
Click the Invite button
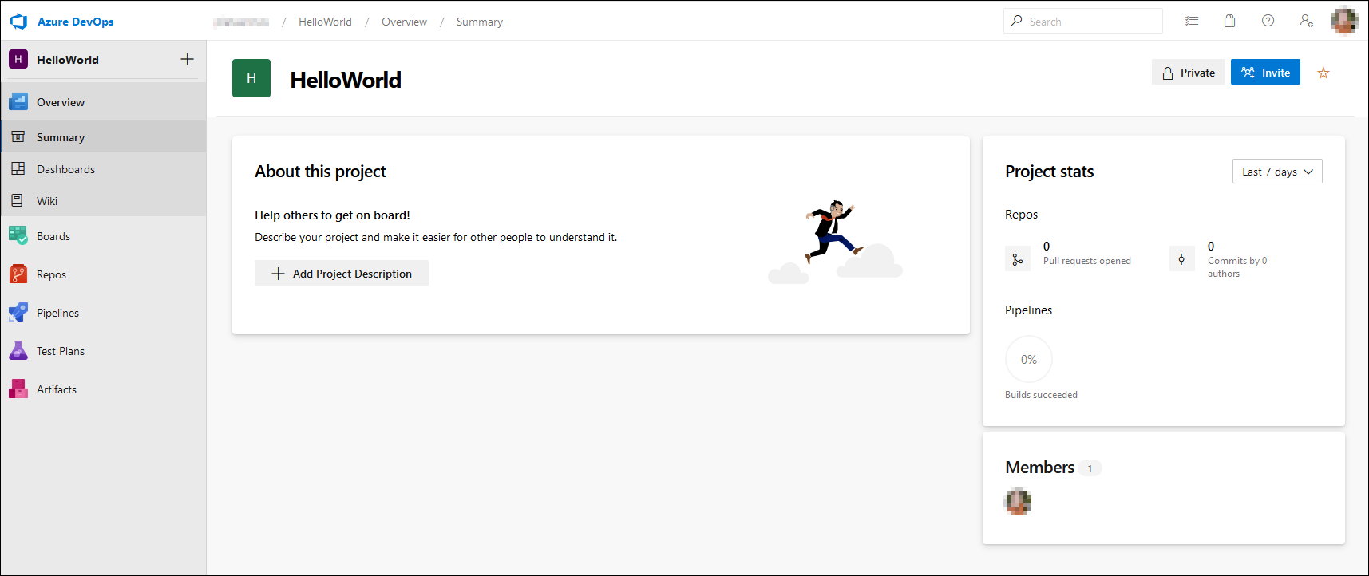1265,72
